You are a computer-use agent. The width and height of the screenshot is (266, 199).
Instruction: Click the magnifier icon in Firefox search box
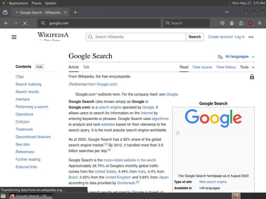pos(168,23)
